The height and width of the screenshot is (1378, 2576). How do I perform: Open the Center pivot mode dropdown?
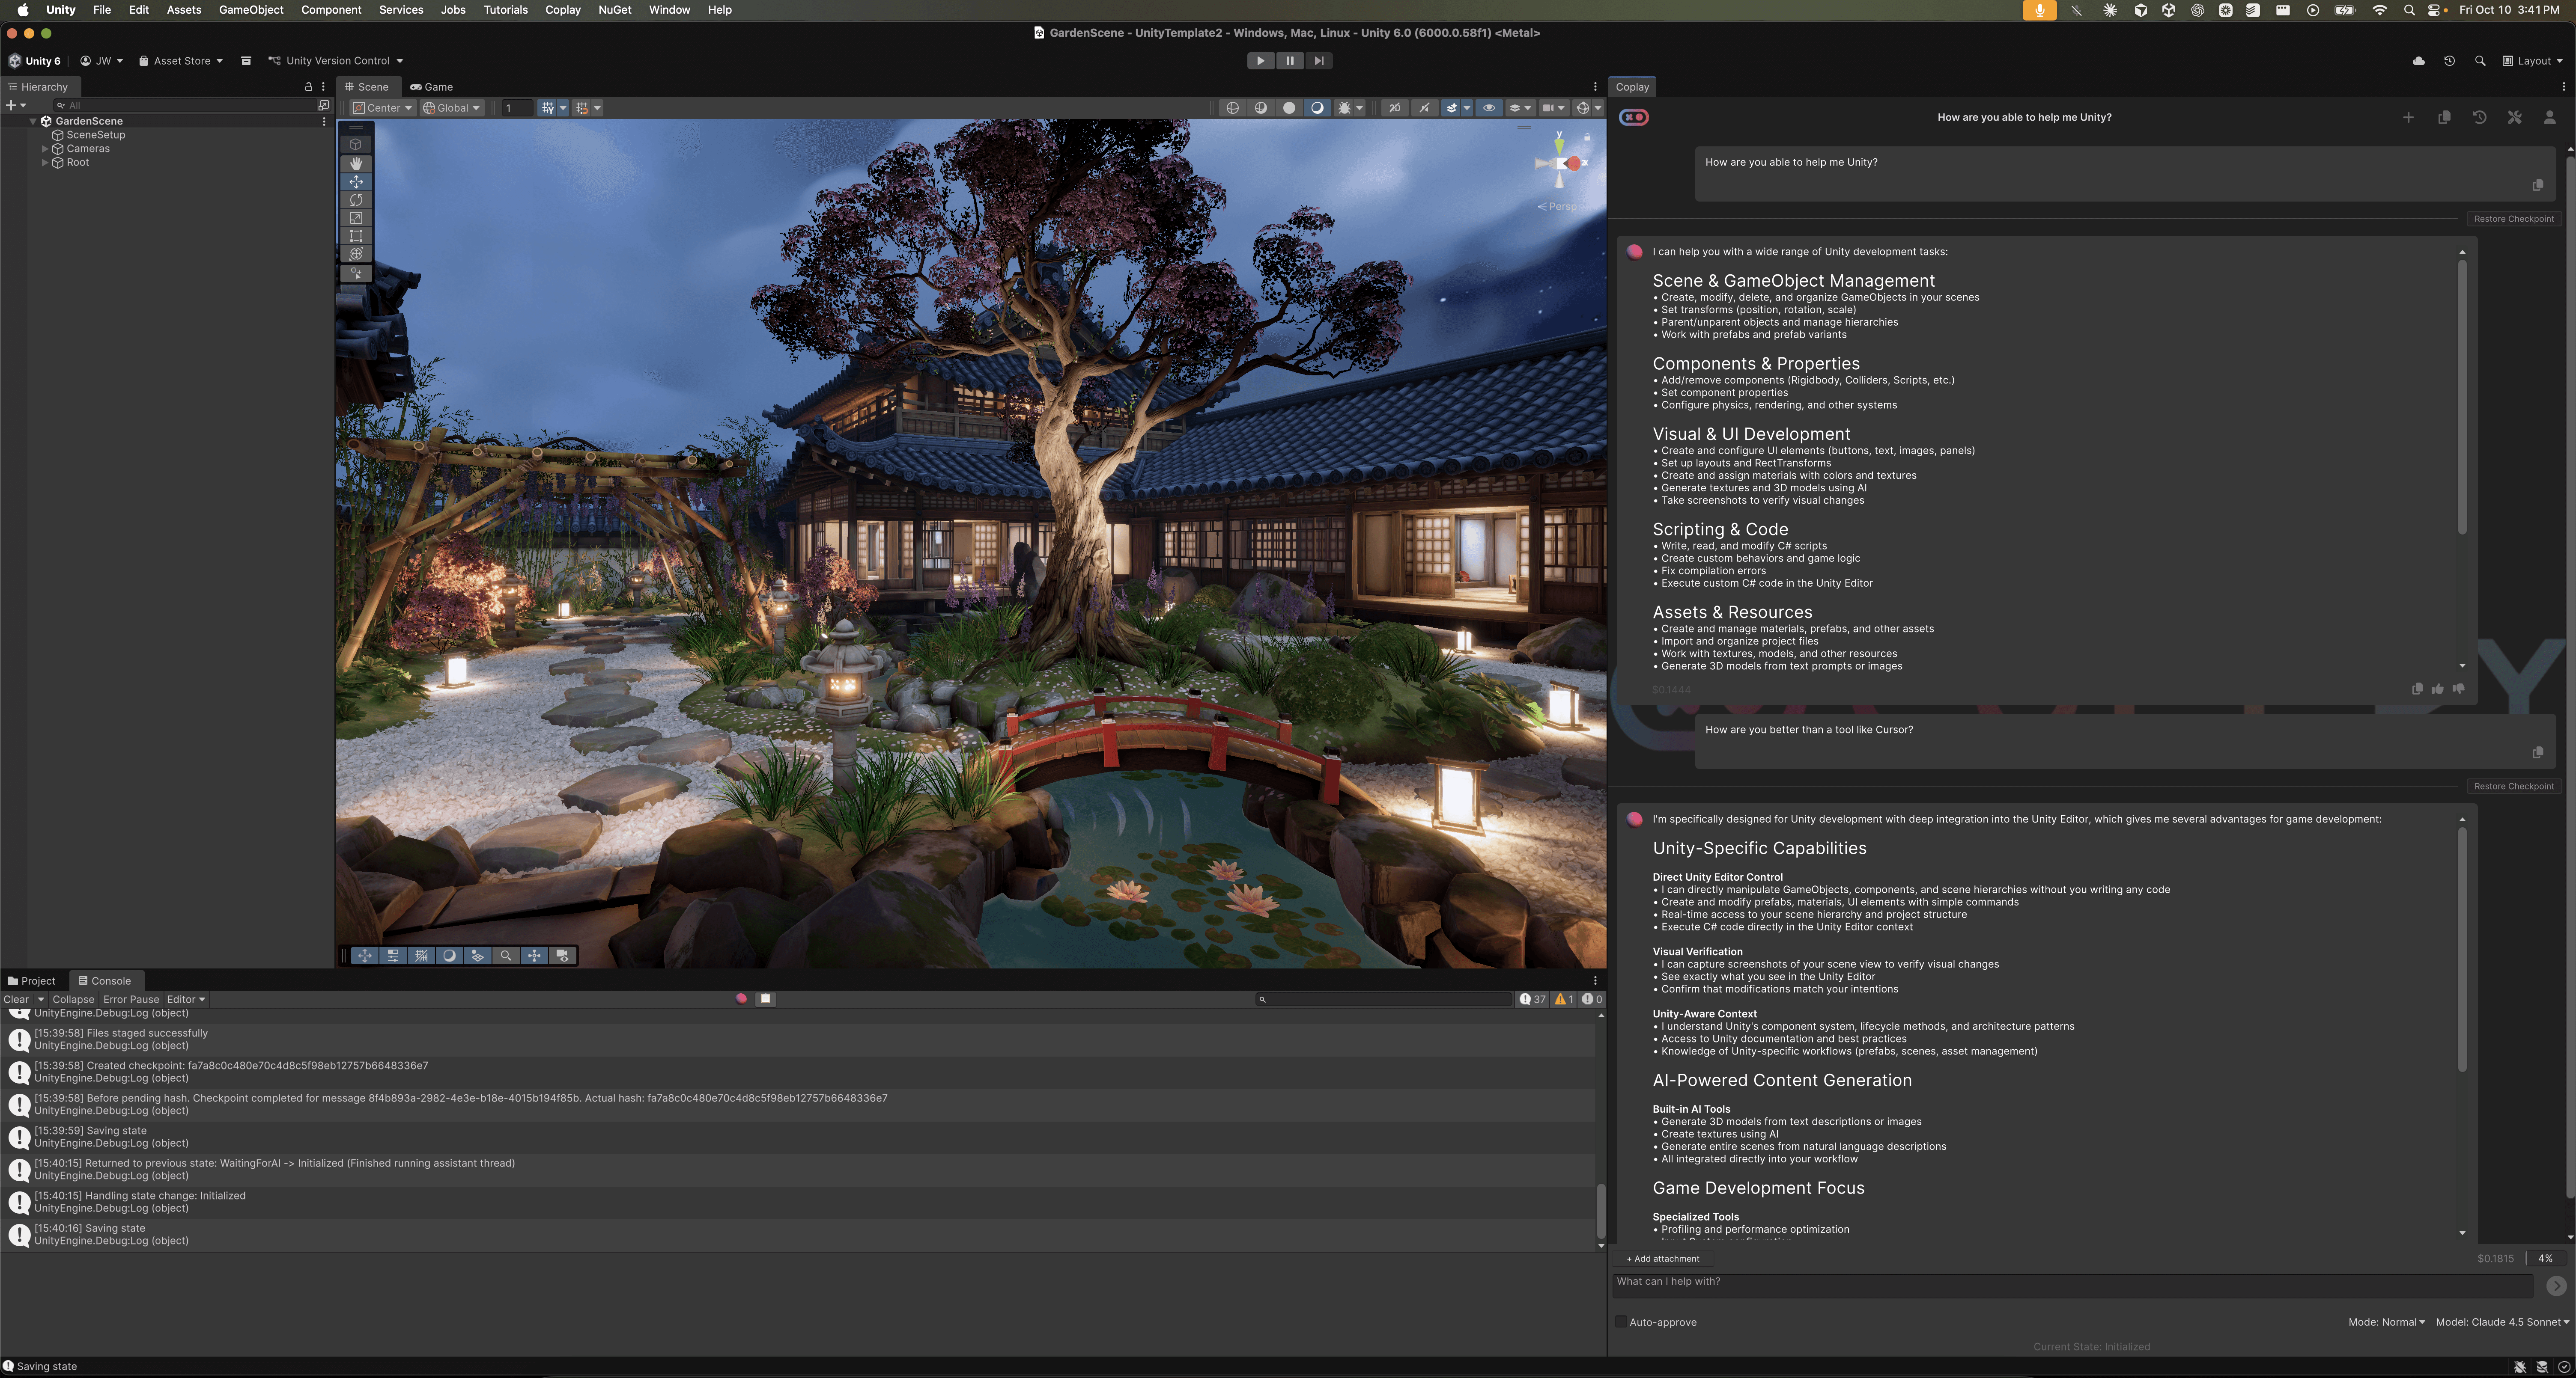point(382,107)
